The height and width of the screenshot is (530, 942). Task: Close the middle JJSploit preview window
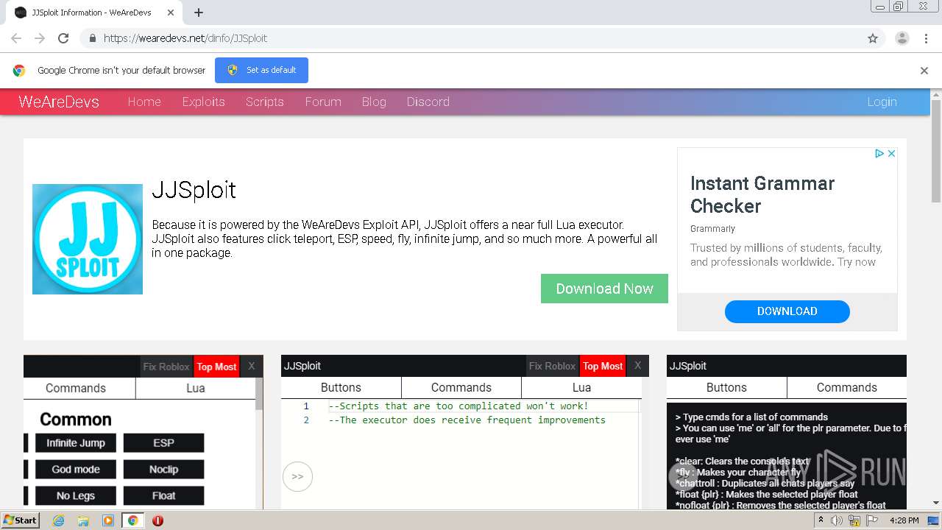pyautogui.click(x=638, y=365)
